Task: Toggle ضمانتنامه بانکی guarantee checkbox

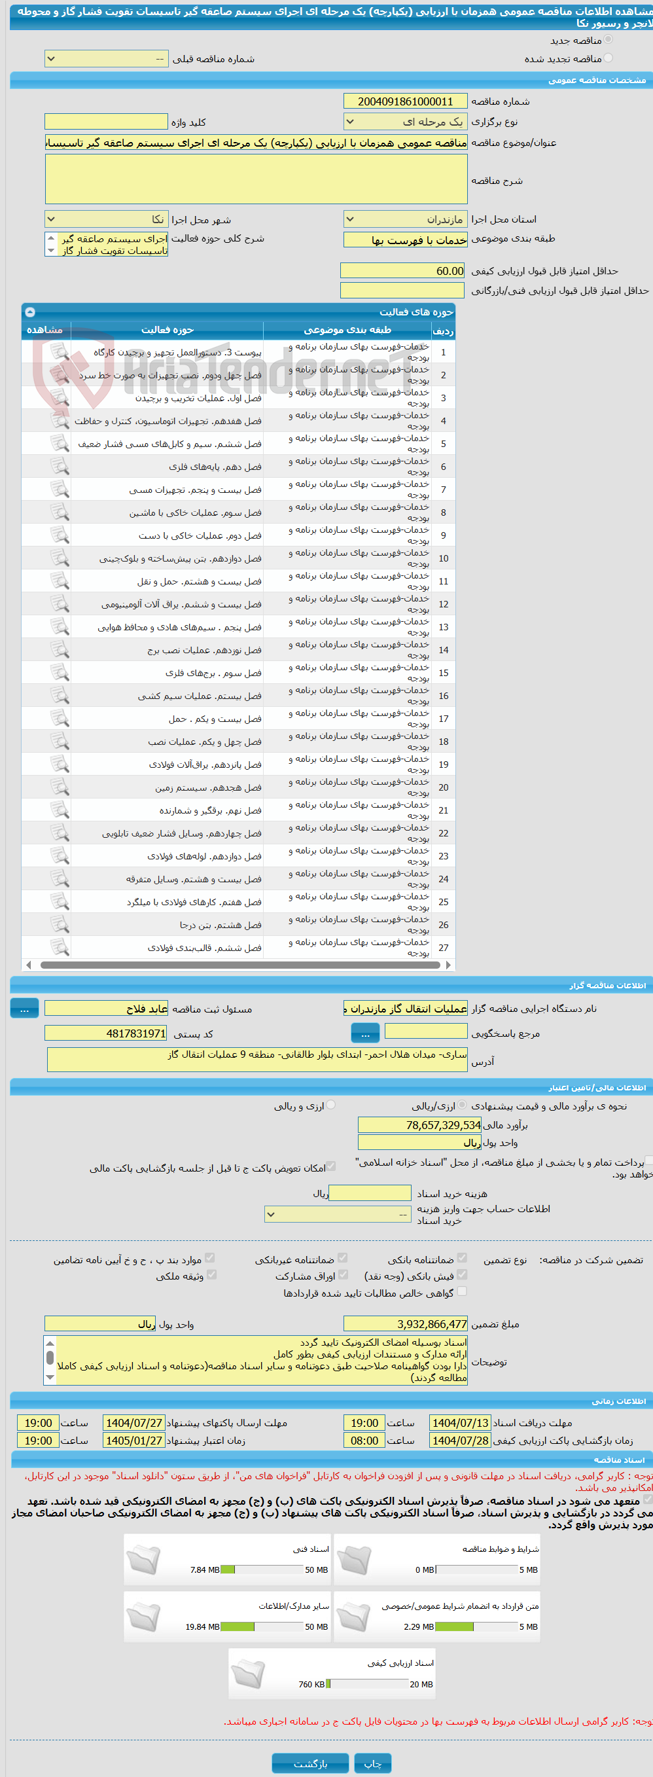Action: (462, 1257)
